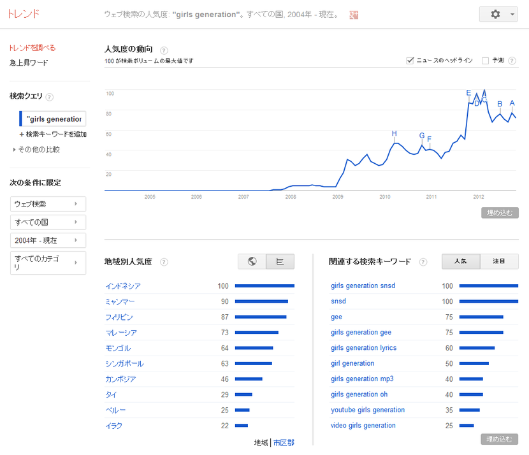Click the Google+ share icon
The width and height of the screenshot is (529, 455).
point(354,15)
